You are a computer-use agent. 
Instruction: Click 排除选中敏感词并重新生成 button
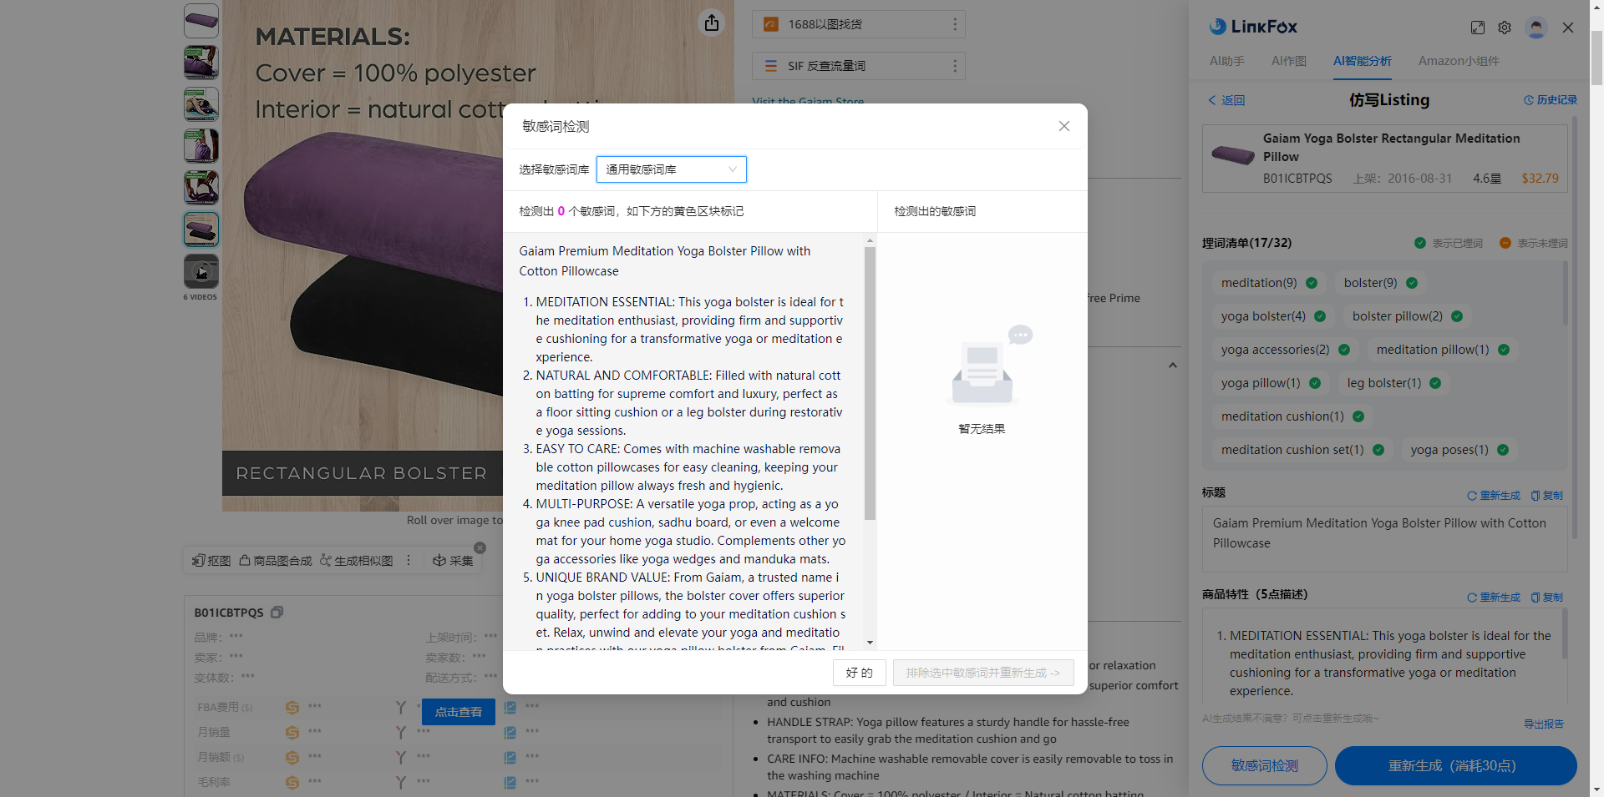[x=983, y=673]
